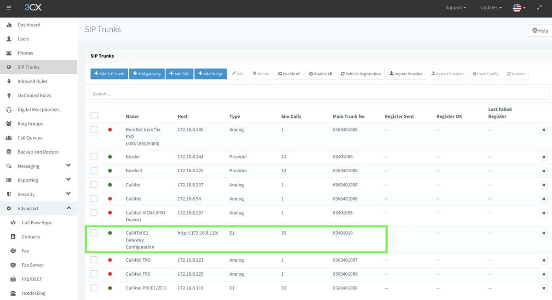Go to Dashboard in the sidebar
The width and height of the screenshot is (552, 300).
click(29, 25)
